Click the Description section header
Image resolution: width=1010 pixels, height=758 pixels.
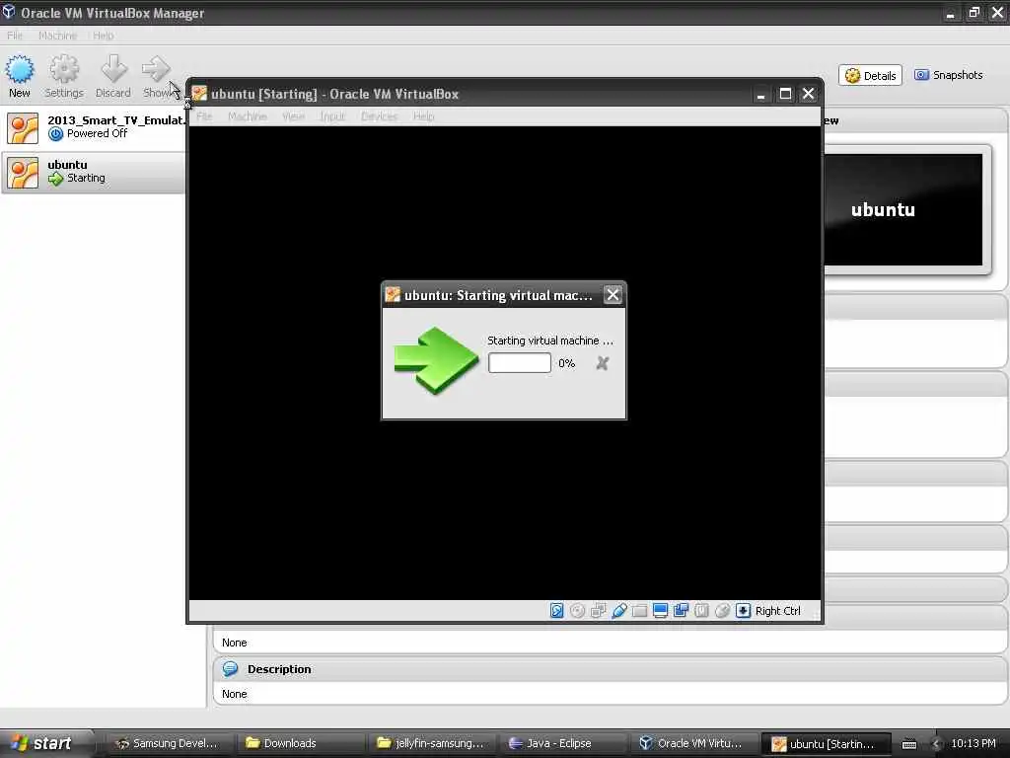click(x=610, y=669)
